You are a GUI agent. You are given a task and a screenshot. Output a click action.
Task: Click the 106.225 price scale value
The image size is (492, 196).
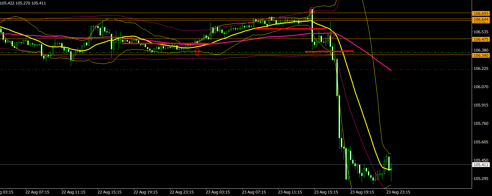click(481, 68)
